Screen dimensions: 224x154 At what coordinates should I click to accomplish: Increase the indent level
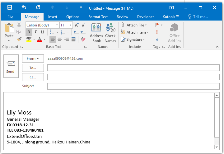pos(83,32)
